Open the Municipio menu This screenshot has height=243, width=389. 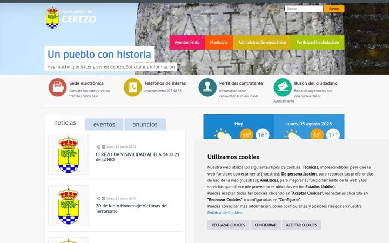click(x=219, y=43)
